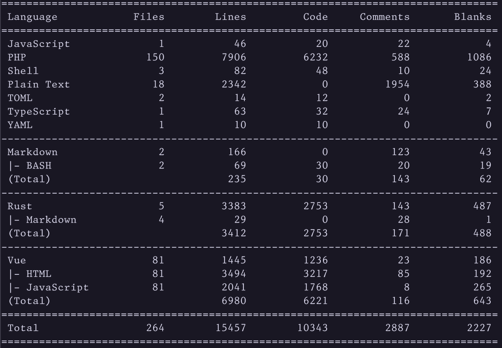
Task: Click the top-level Markdown row's comments "123"
Action: click(x=400, y=152)
